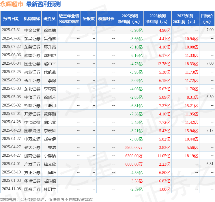The image size is (215, 202).
Task: Click the 最新盈利预测 heading
Action: coord(43,4)
